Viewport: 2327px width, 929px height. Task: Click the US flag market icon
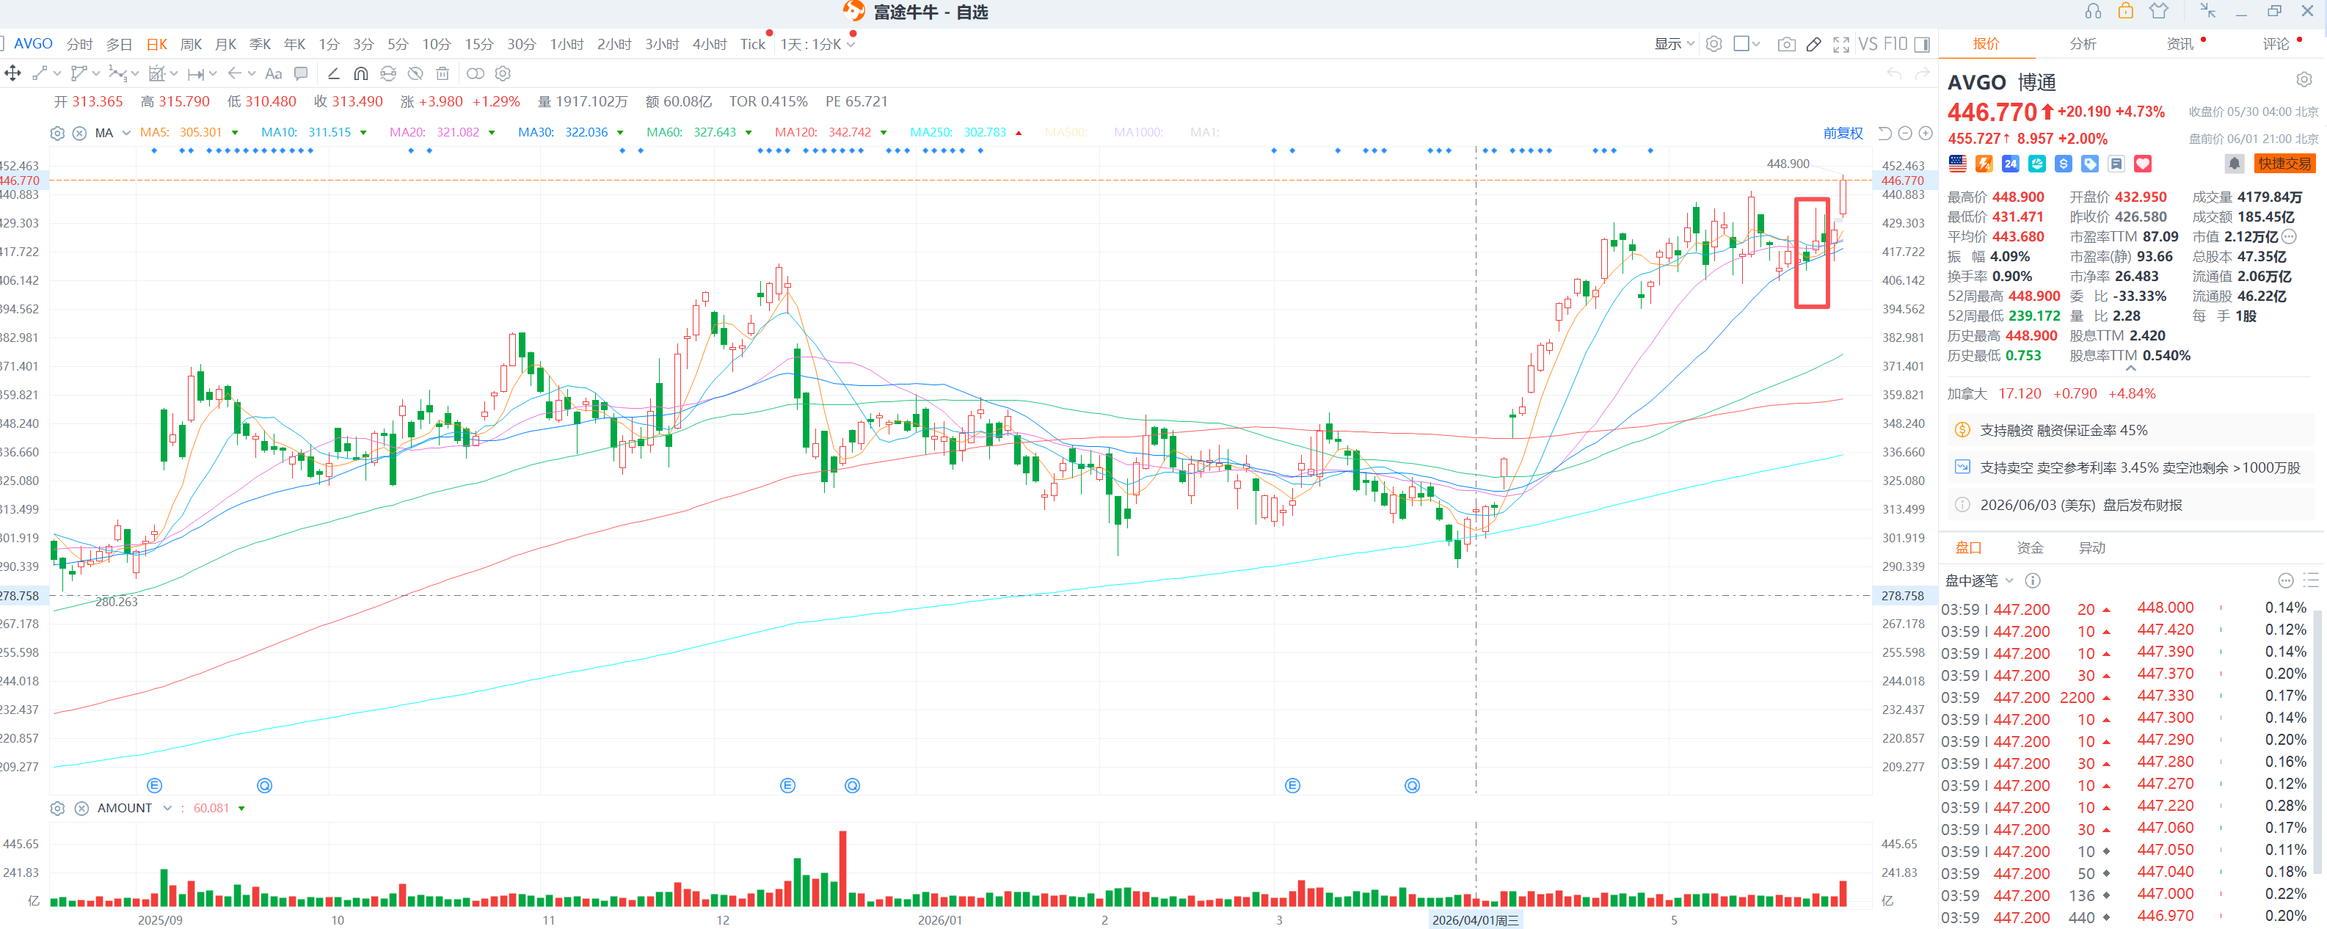(1958, 164)
